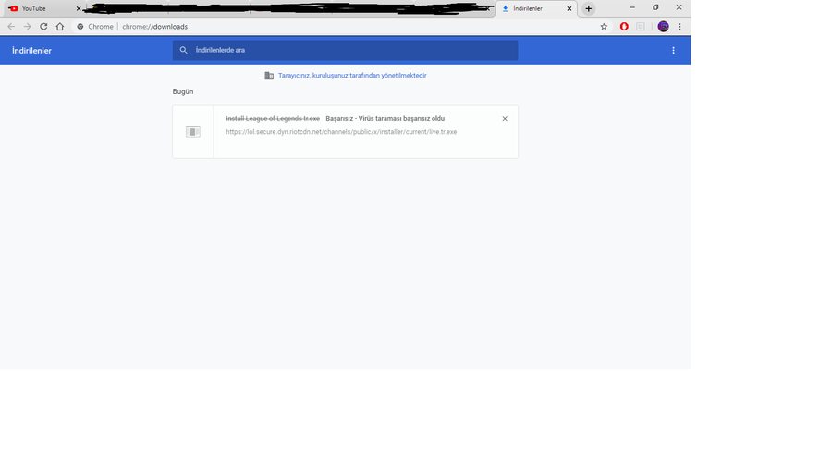Open a new tab with the plus button
Image resolution: width=832 pixels, height=467 pixels.
click(589, 8)
